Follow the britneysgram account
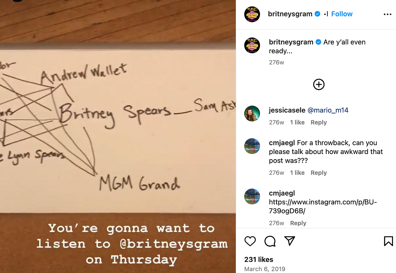 click(342, 14)
